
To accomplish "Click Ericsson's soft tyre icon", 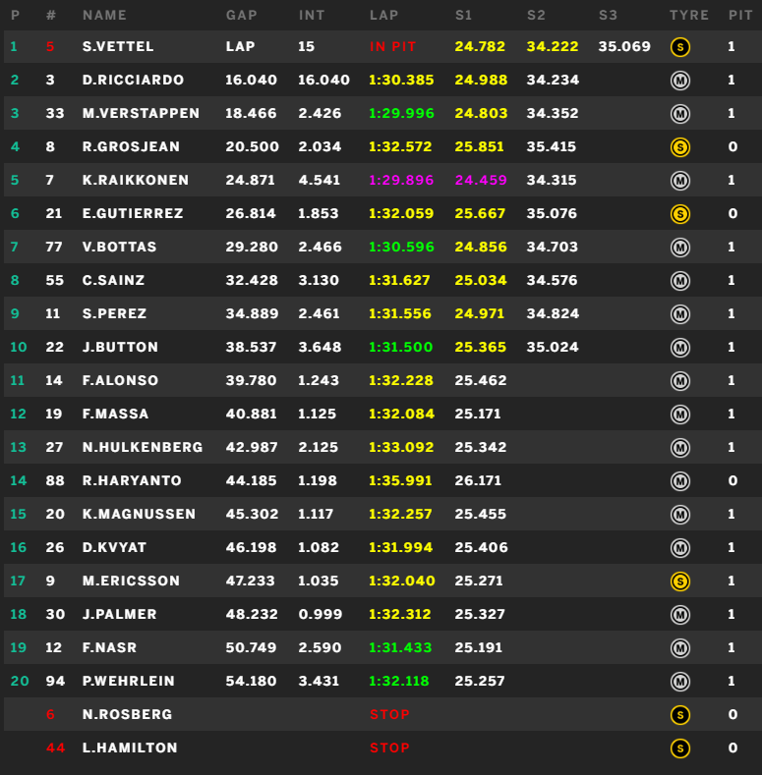I will click(x=679, y=581).
